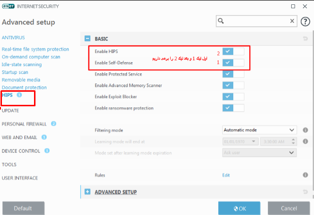Open the ANTIVIRUS category
314x215 pixels.
(14, 37)
